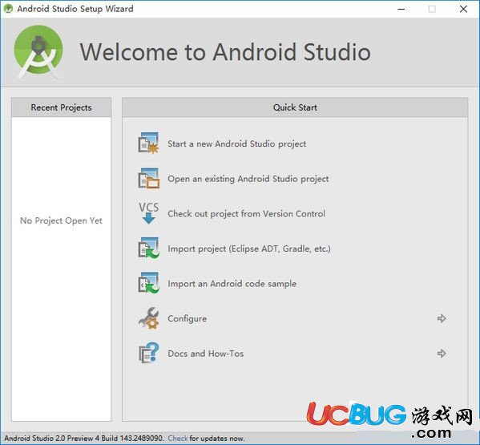Click the Android Studio 2.0 Preview 4 build text
The width and height of the screenshot is (480, 445).
(84, 439)
